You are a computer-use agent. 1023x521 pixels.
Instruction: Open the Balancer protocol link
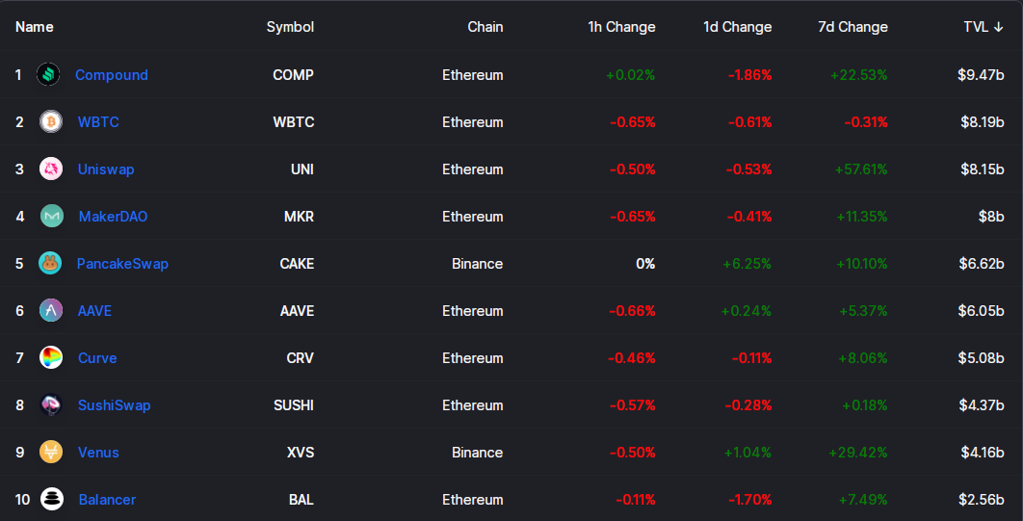pos(107,500)
